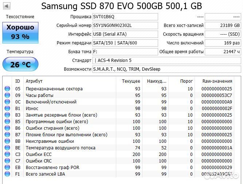Select the Часы работы attribute name

tap(39, 95)
